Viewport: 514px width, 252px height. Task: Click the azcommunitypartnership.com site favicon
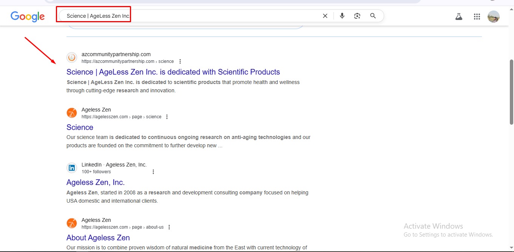(x=72, y=58)
